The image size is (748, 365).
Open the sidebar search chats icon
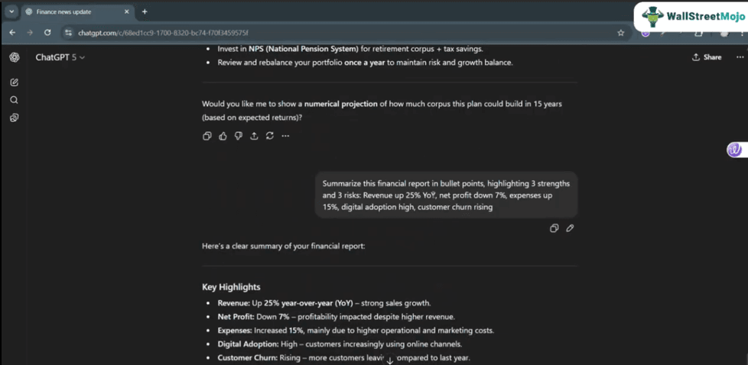(x=15, y=100)
